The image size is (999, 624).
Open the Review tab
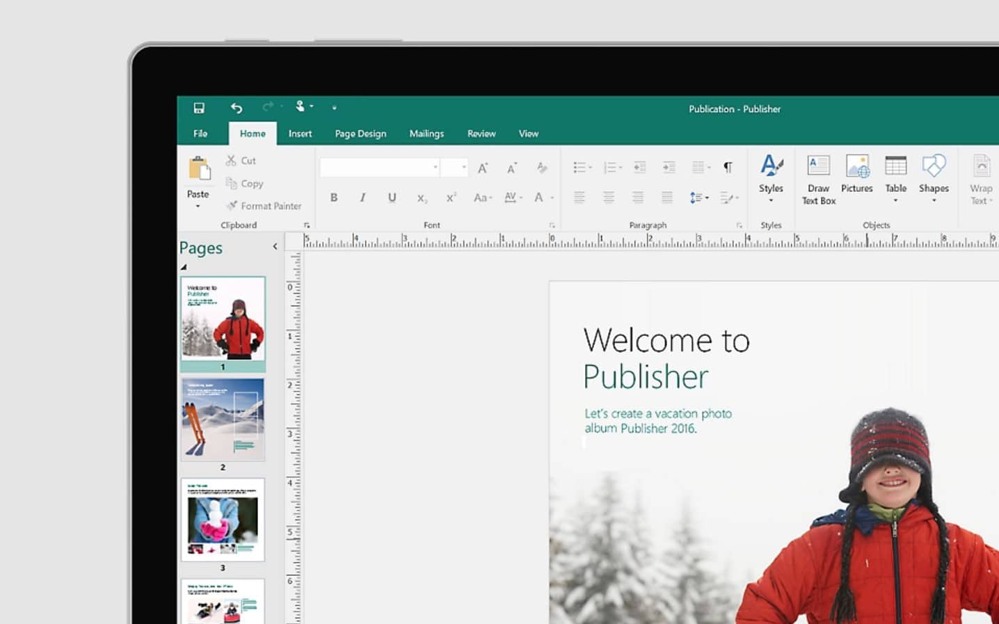pos(481,134)
